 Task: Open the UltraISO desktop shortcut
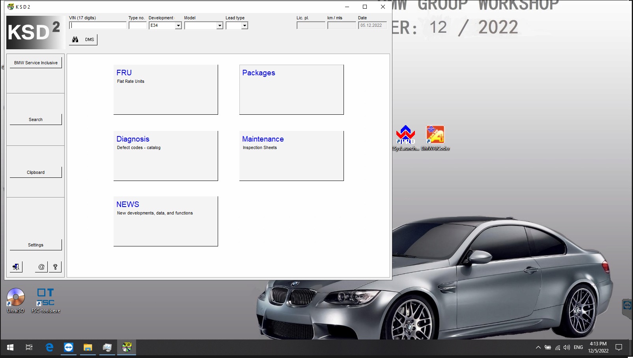coord(16,300)
